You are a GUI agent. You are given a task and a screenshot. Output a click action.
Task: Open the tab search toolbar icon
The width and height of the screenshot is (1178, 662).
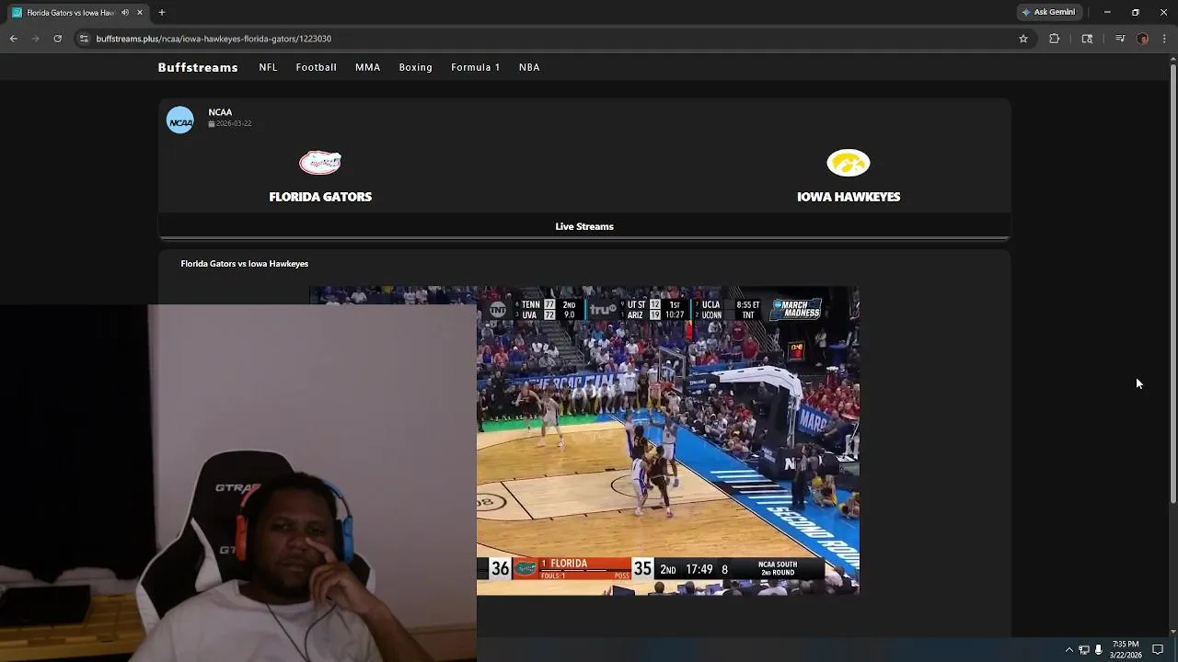(x=1087, y=39)
